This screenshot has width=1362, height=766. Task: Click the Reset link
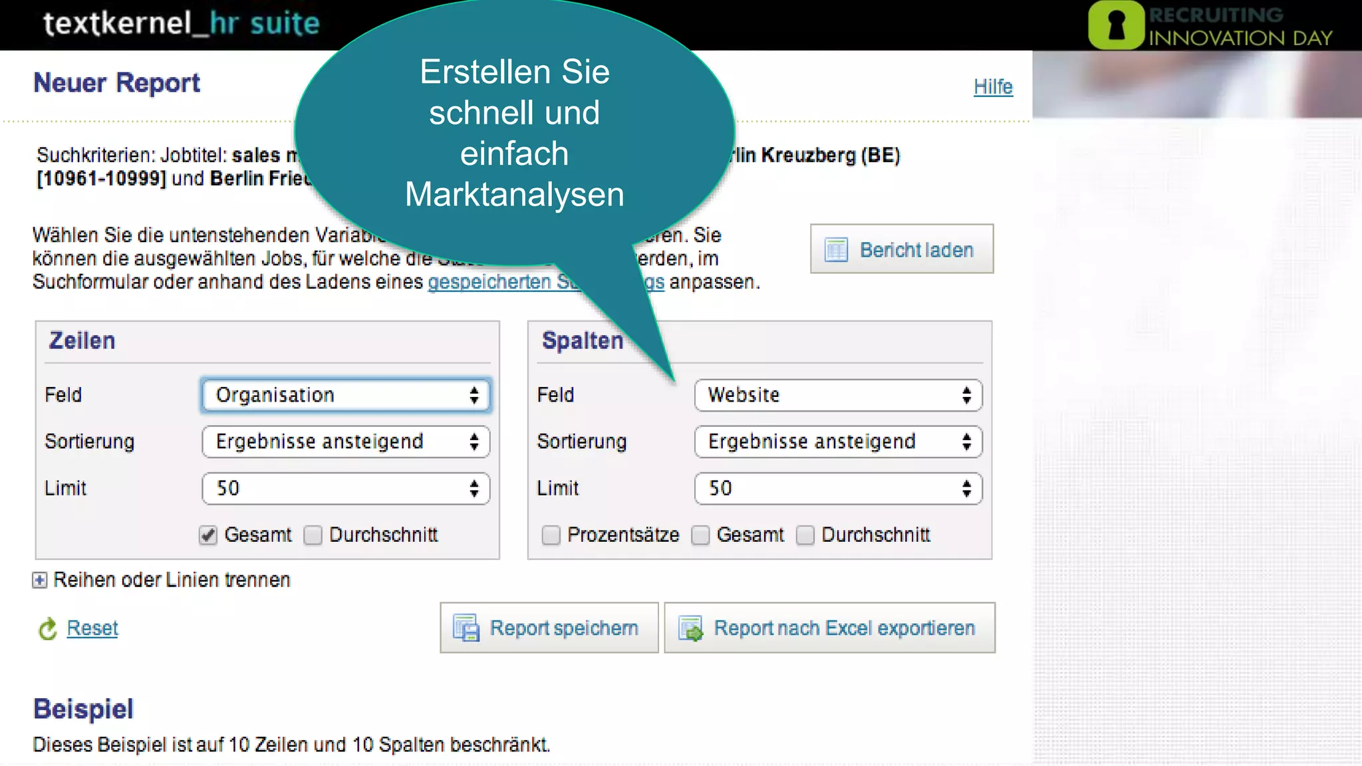tap(92, 628)
